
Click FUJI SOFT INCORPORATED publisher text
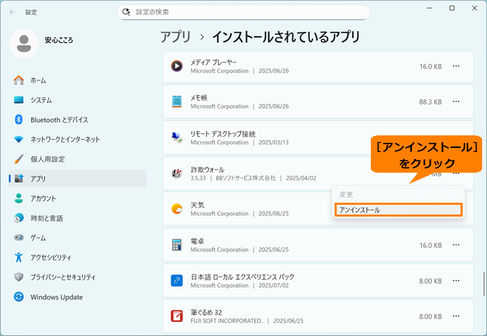pos(227,321)
